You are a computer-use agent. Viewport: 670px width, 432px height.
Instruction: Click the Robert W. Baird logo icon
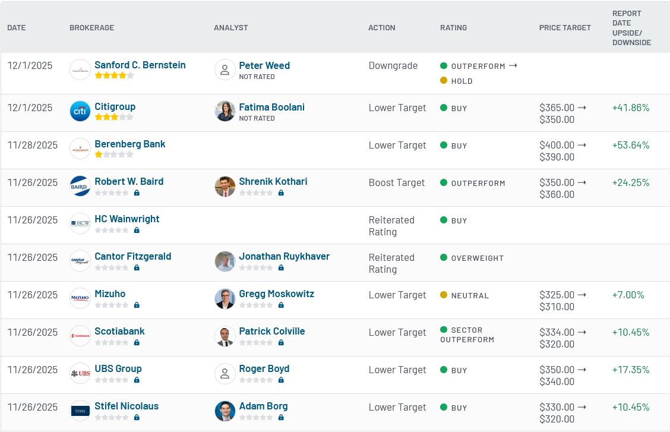click(x=80, y=187)
